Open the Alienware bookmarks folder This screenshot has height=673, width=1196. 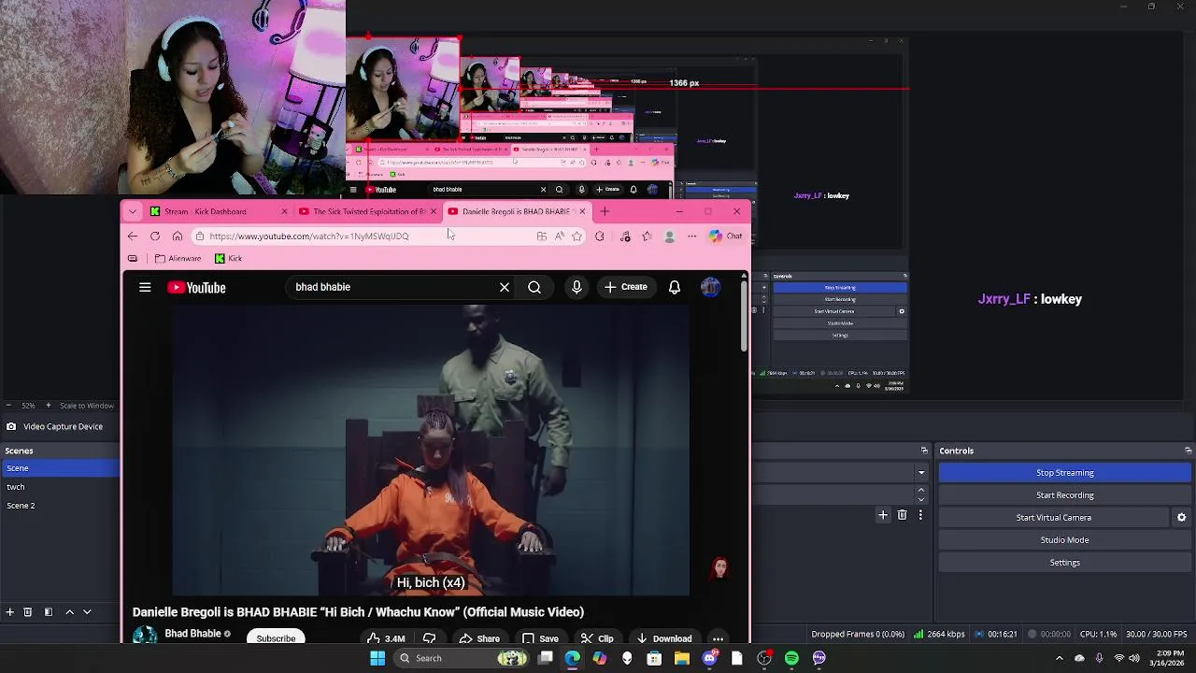tap(178, 259)
